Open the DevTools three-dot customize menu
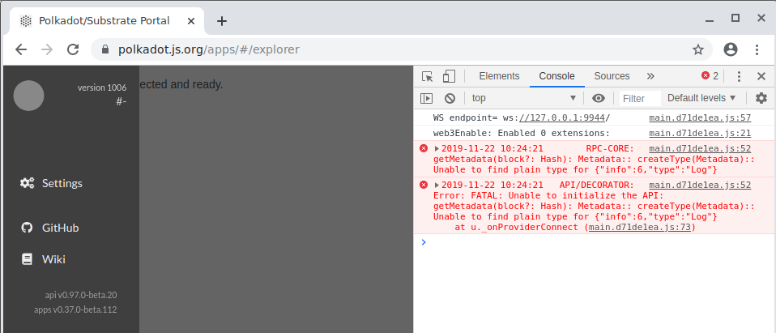 click(739, 76)
